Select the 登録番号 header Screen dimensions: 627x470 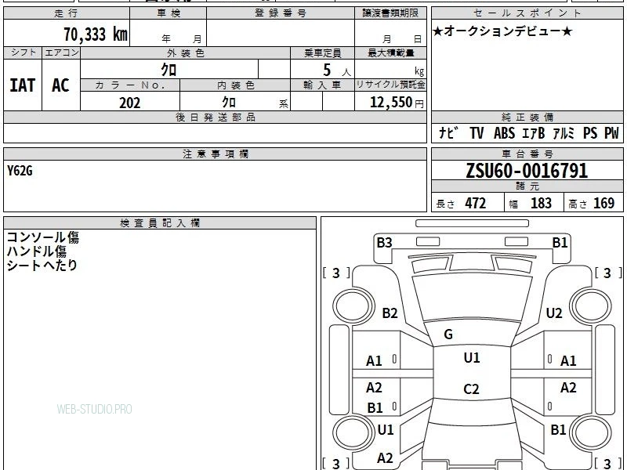281,13
